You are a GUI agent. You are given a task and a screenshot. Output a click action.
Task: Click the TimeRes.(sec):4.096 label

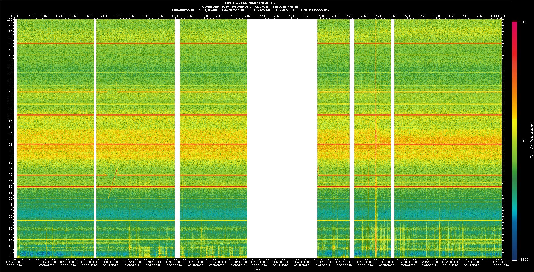tap(315, 10)
